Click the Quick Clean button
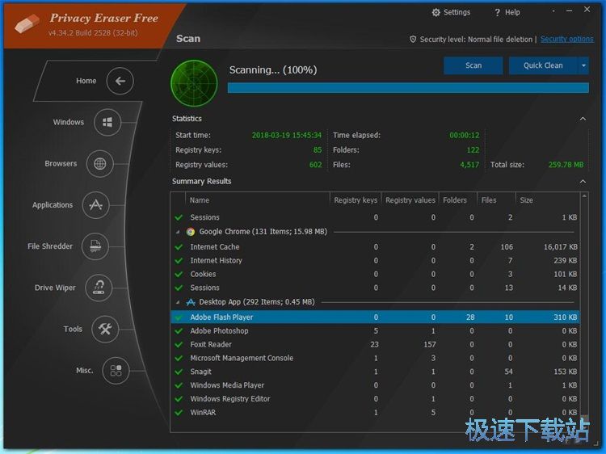606x454 pixels. tap(543, 65)
